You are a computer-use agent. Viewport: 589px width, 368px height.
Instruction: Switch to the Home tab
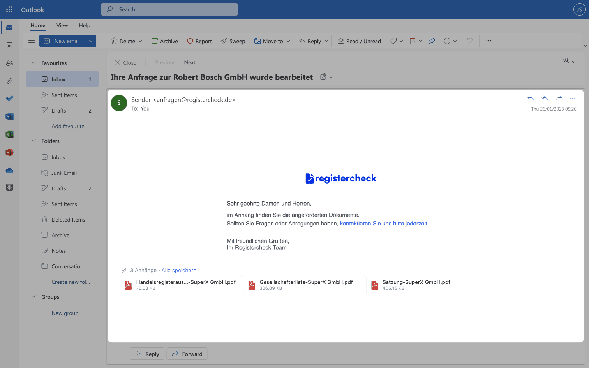(x=38, y=25)
